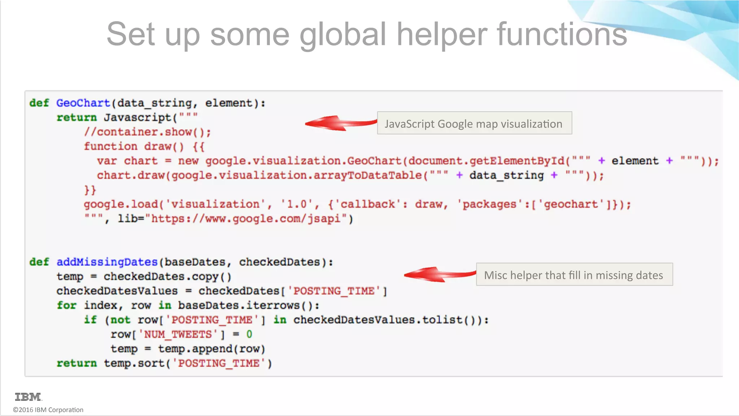Click the 'checkedDatesValues = checkedDates['POSTING_TIME']' line
This screenshot has height=416, width=739.
tap(222, 291)
